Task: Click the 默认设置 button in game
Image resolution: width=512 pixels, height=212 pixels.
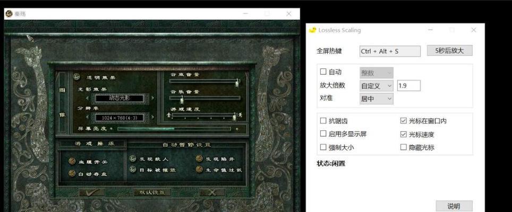Action: click(152, 192)
